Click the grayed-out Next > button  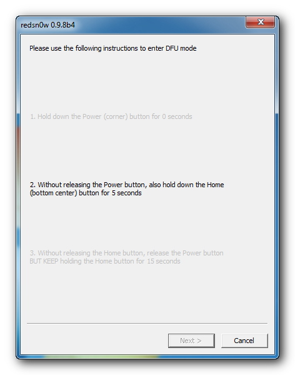click(191, 341)
